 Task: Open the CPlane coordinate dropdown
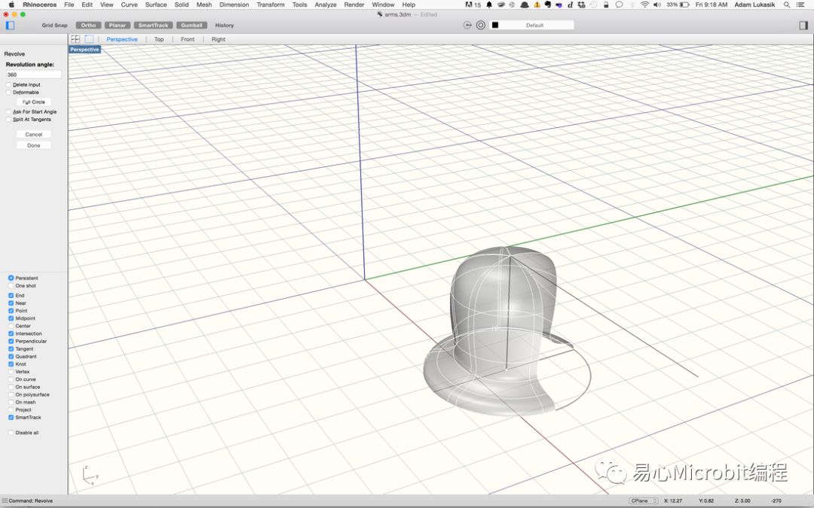[x=644, y=500]
